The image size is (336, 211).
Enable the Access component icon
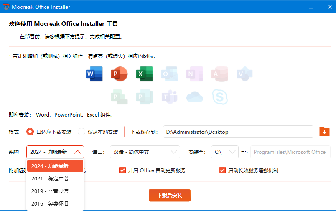(220, 74)
